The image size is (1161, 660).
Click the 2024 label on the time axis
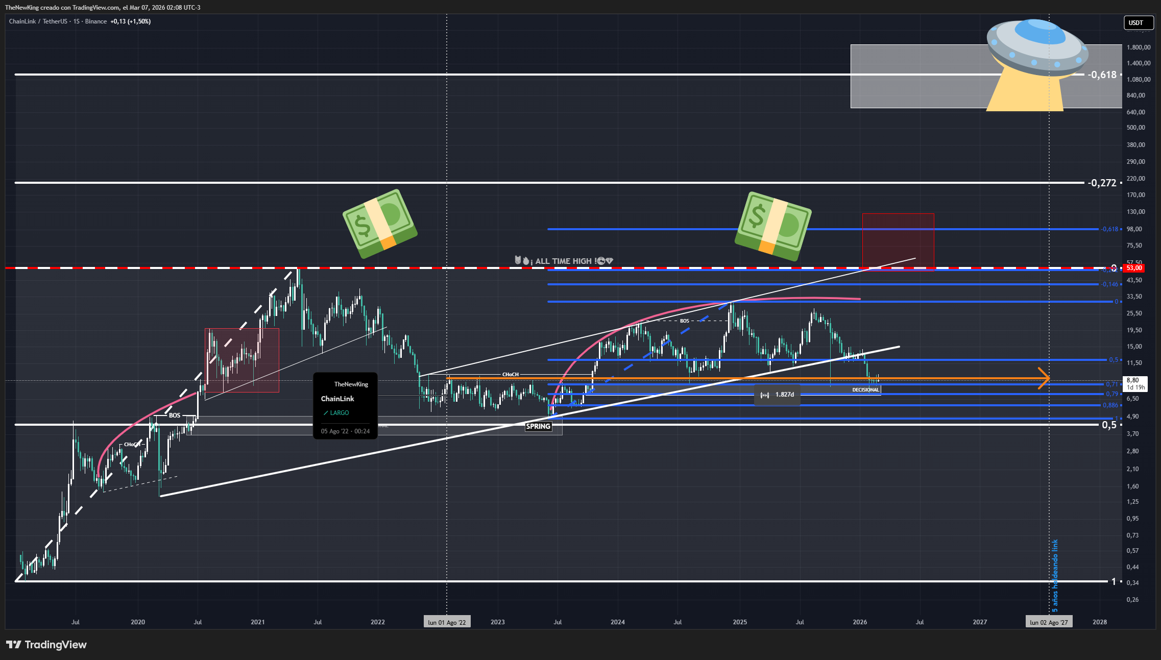[x=617, y=622]
